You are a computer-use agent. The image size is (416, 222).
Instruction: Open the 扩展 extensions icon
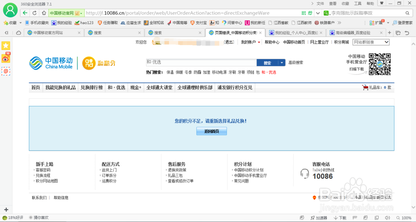coord(376,23)
